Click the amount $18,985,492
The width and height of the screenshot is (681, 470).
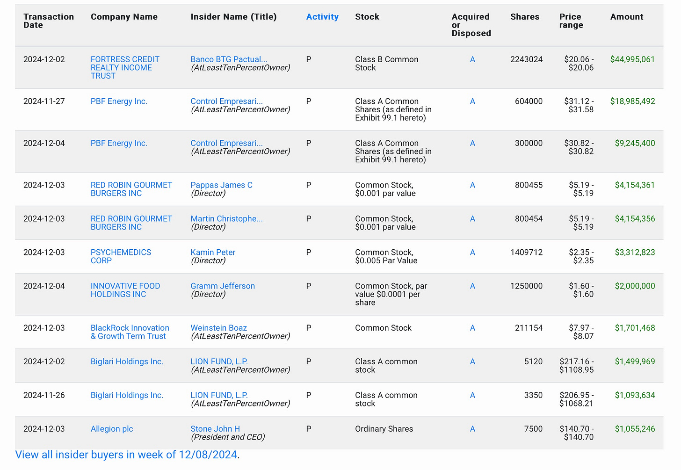[632, 101]
